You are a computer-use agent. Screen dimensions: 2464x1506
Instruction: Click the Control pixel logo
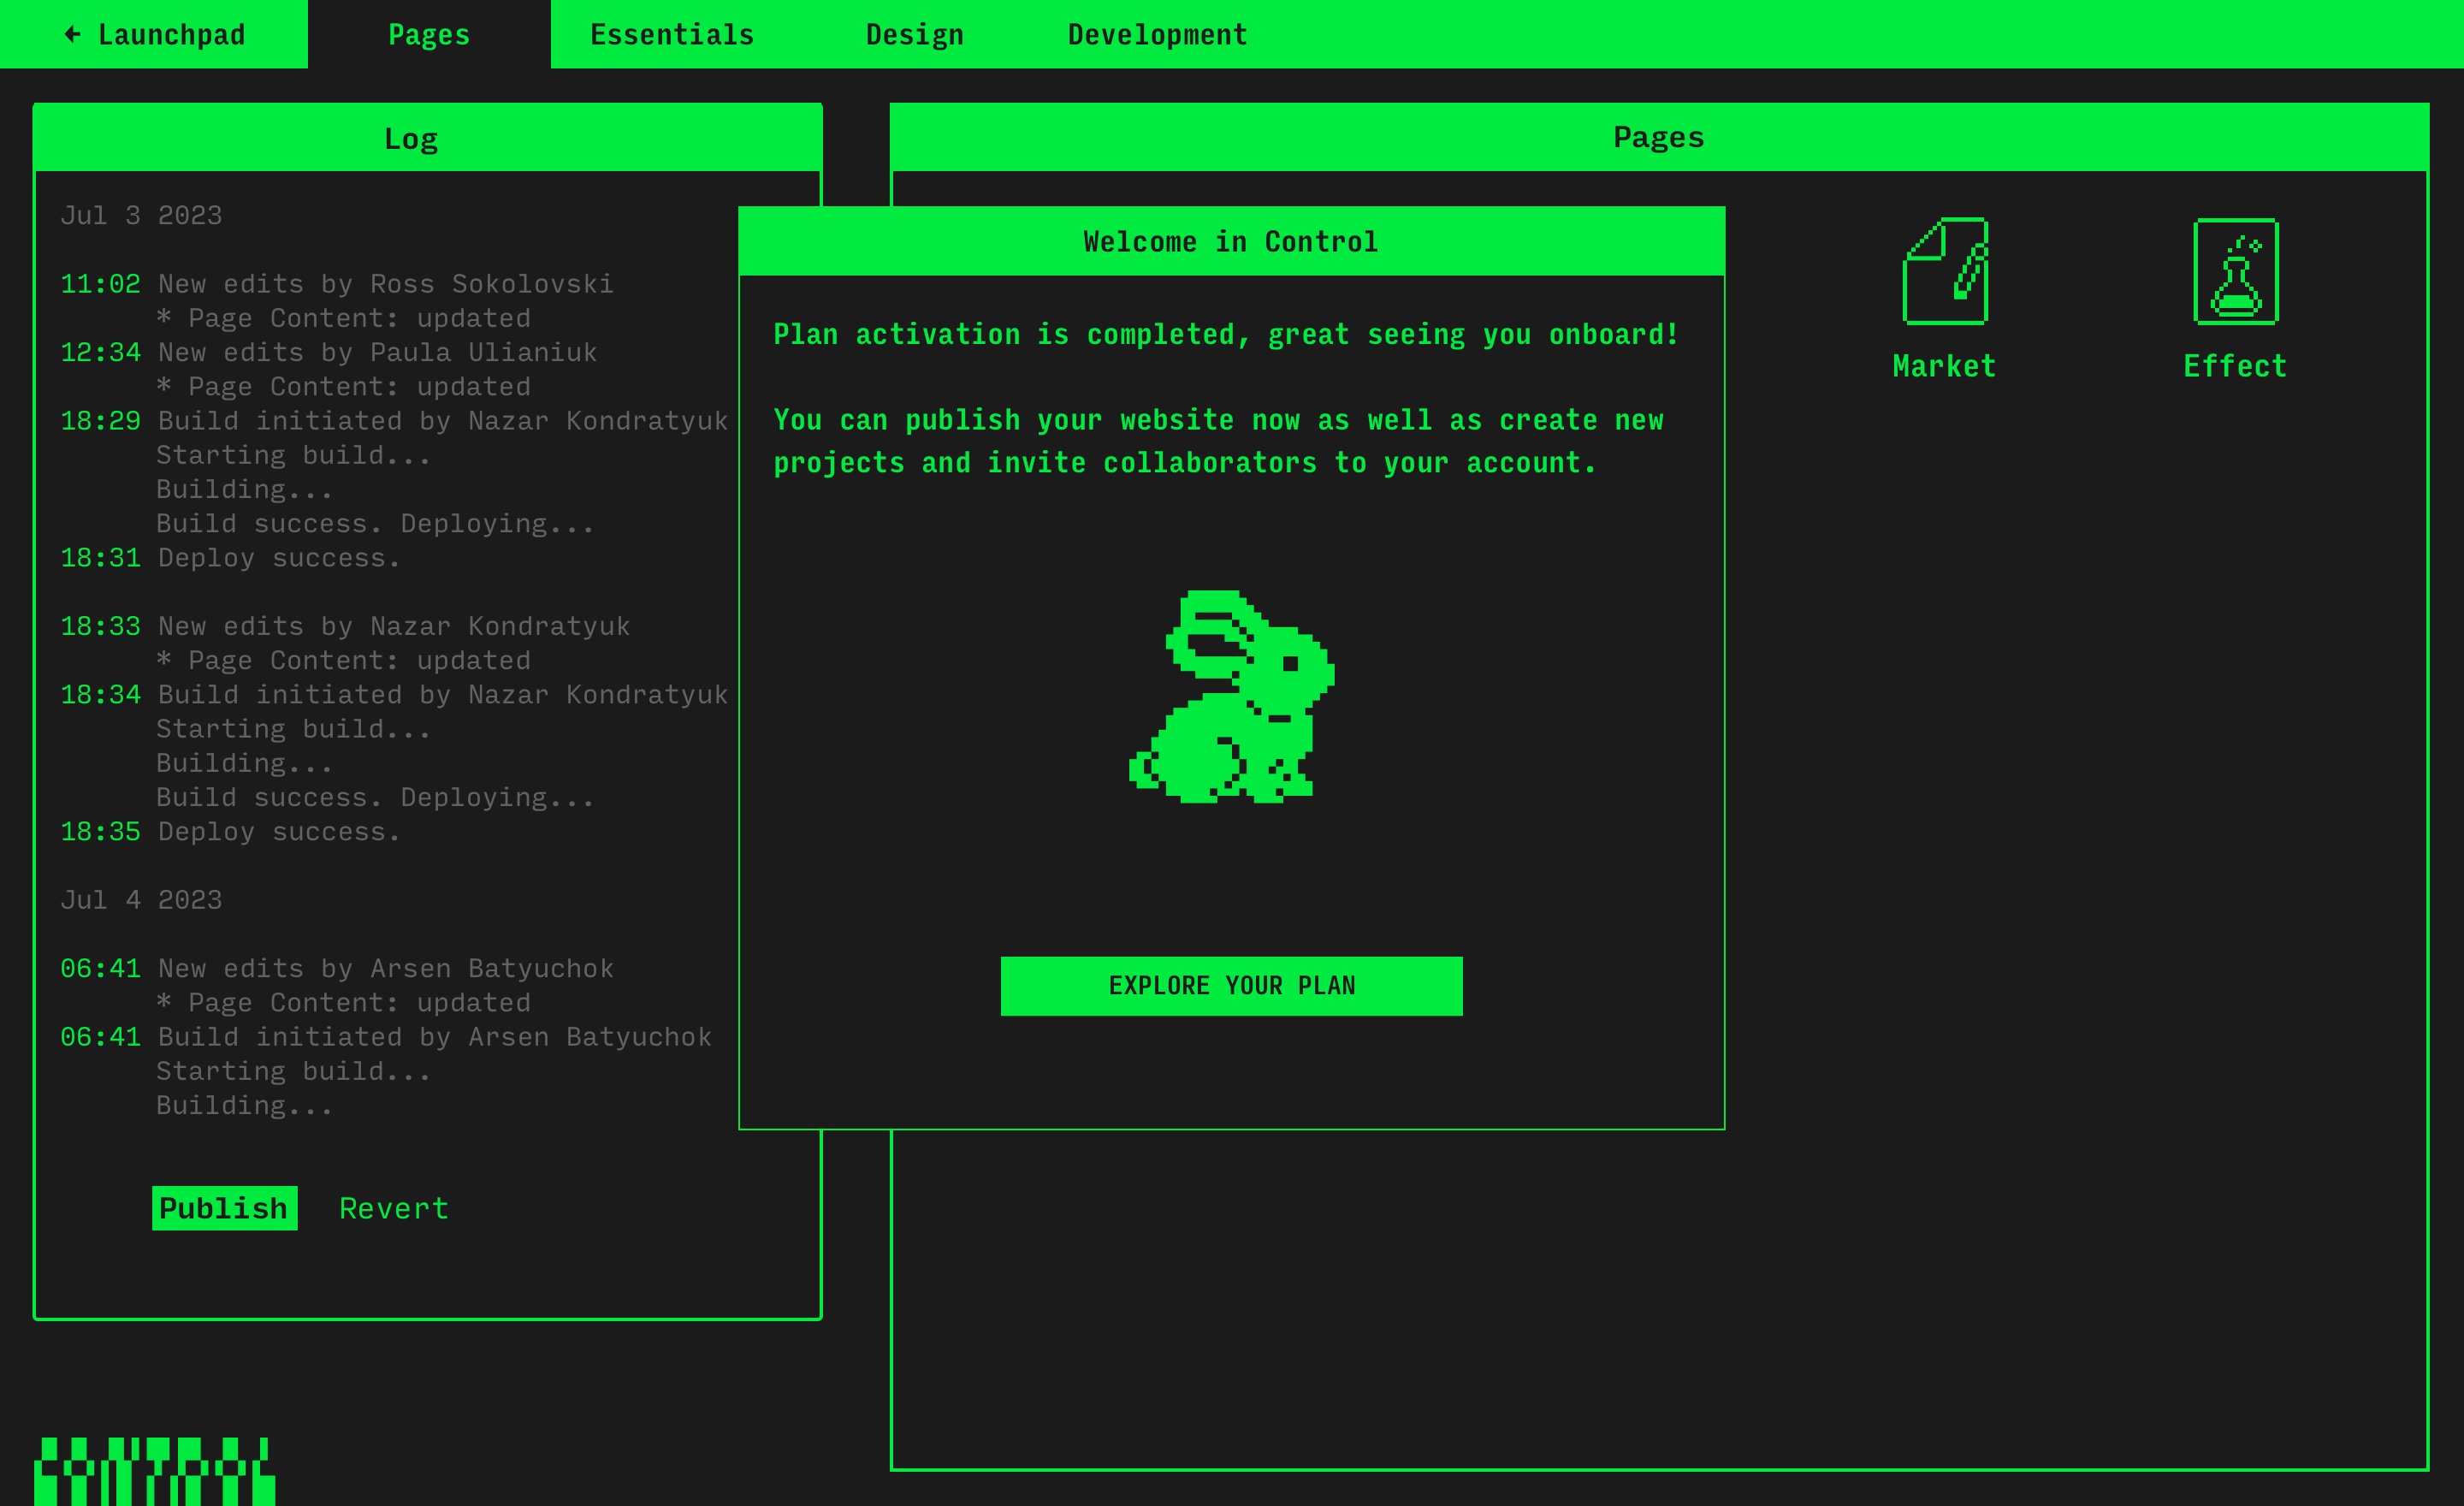154,1471
